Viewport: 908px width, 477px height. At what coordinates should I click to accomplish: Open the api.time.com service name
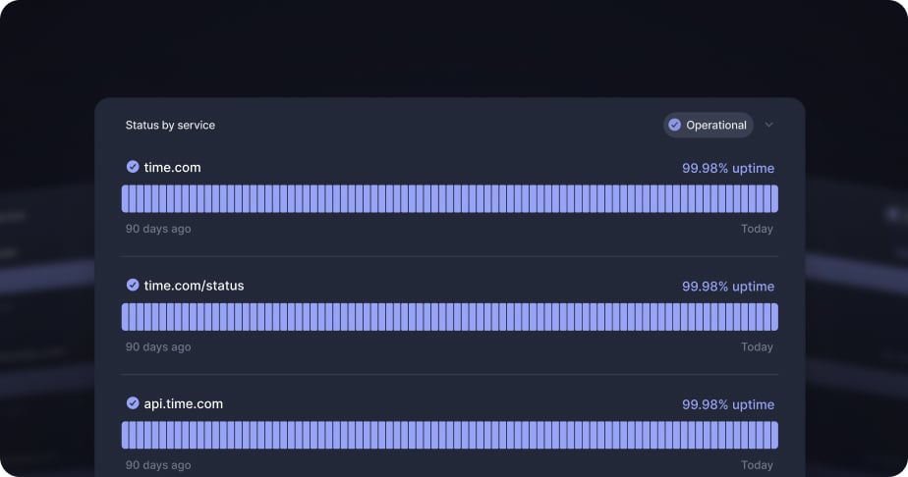pyautogui.click(x=183, y=404)
